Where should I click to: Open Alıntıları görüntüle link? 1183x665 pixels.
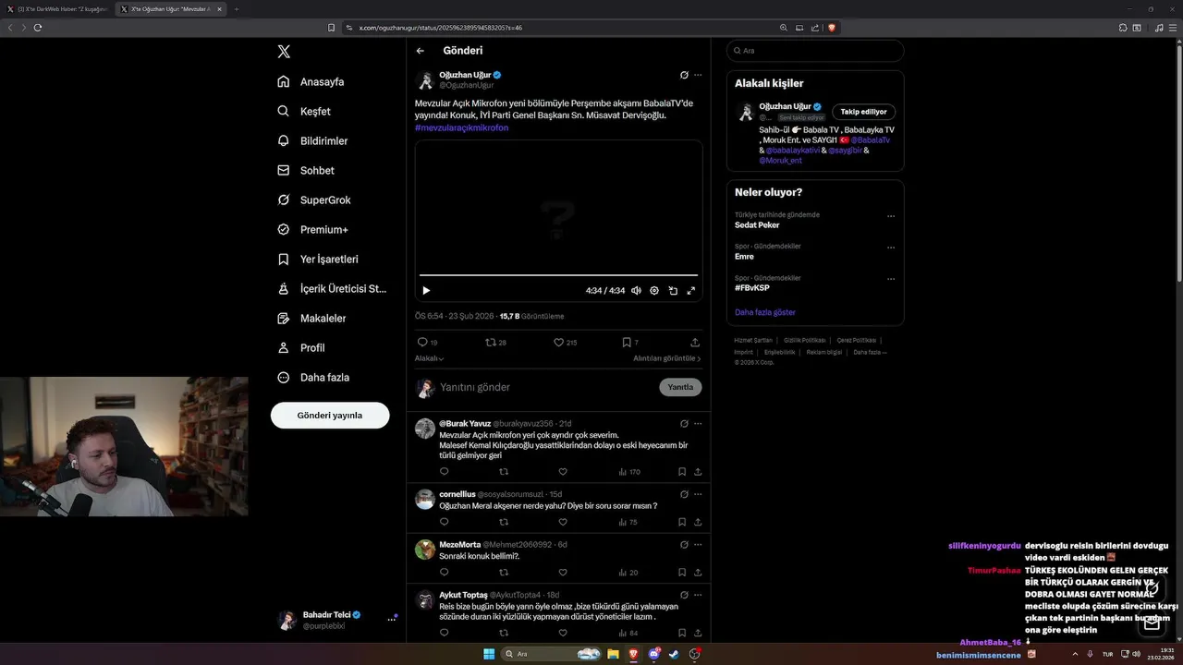click(667, 358)
